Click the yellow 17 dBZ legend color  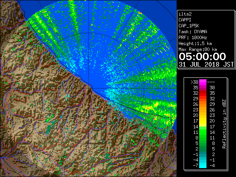pyautogui.click(x=203, y=121)
